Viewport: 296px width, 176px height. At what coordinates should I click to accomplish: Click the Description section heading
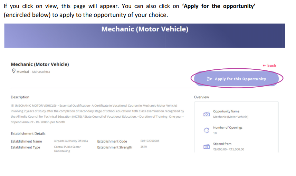click(20, 97)
